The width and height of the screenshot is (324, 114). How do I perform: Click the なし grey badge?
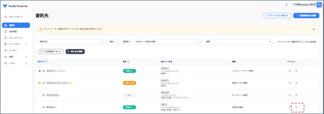tap(129, 95)
